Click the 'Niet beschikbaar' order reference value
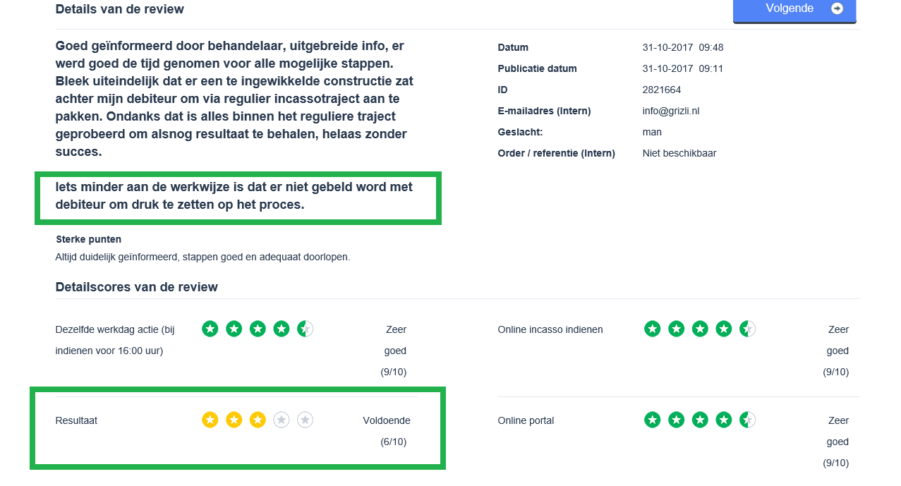 click(679, 153)
